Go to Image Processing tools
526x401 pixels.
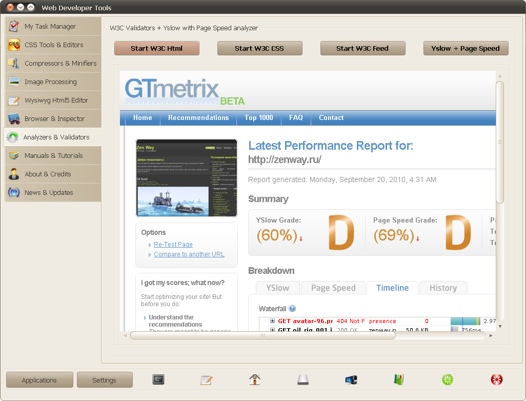pos(53,82)
